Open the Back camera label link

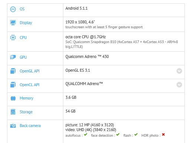pyautogui.click(x=30, y=126)
